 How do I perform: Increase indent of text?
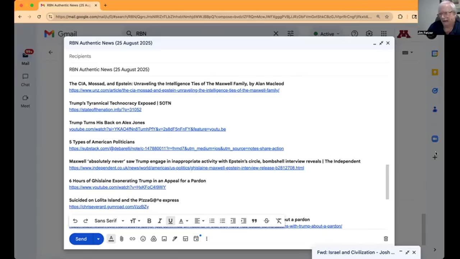point(244,221)
